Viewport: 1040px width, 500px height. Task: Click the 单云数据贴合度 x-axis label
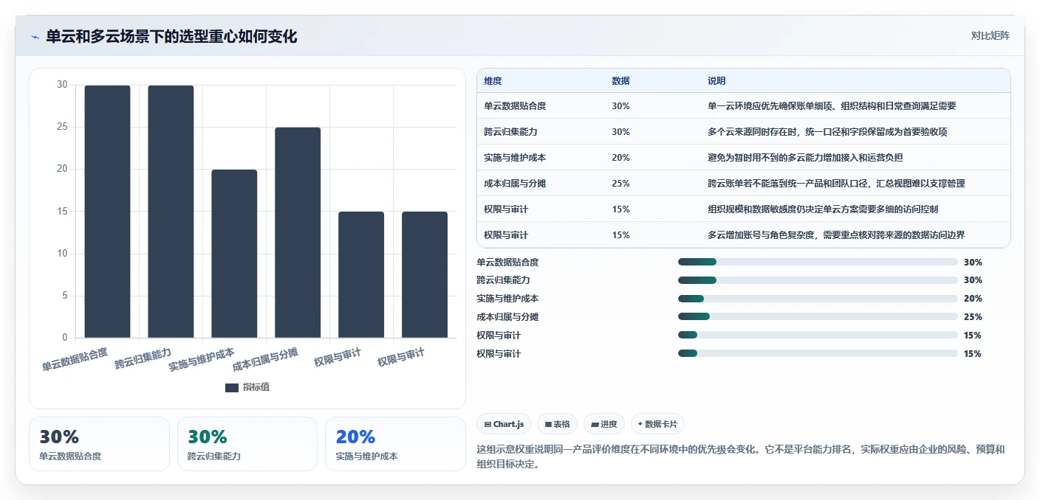75,359
